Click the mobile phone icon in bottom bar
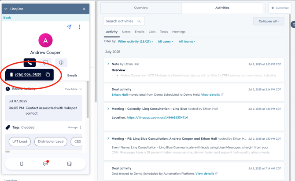 (22, 164)
